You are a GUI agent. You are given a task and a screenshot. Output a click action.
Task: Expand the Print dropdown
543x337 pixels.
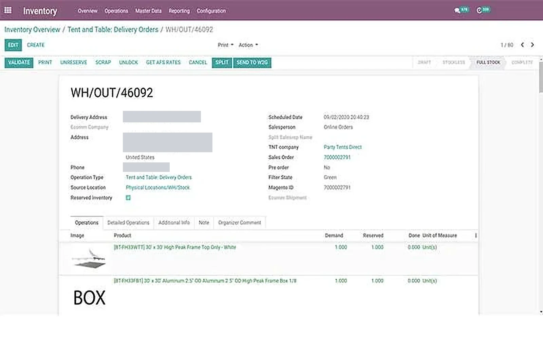(226, 45)
